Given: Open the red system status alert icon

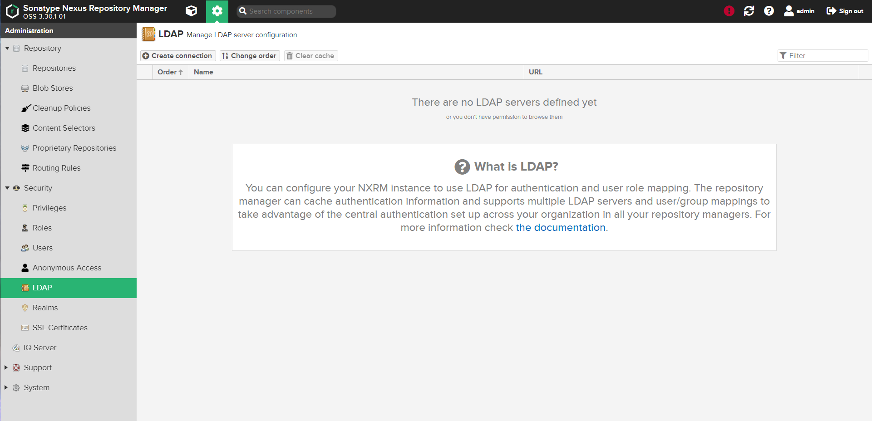Looking at the screenshot, I should pyautogui.click(x=729, y=11).
